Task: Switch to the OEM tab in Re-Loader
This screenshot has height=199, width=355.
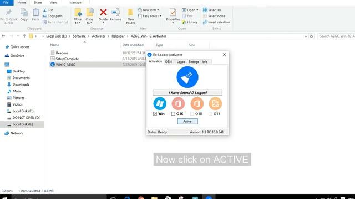Action: pyautogui.click(x=169, y=62)
